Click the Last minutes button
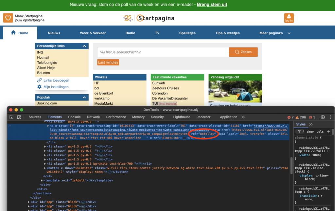Viewport: 335px width, 211px height. [108, 62]
